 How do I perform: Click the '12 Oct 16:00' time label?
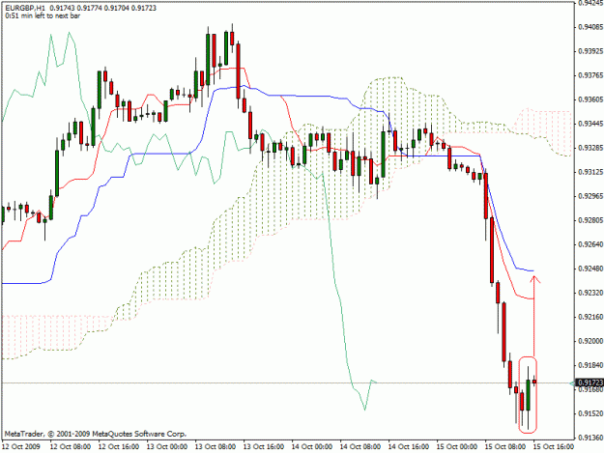[119, 446]
